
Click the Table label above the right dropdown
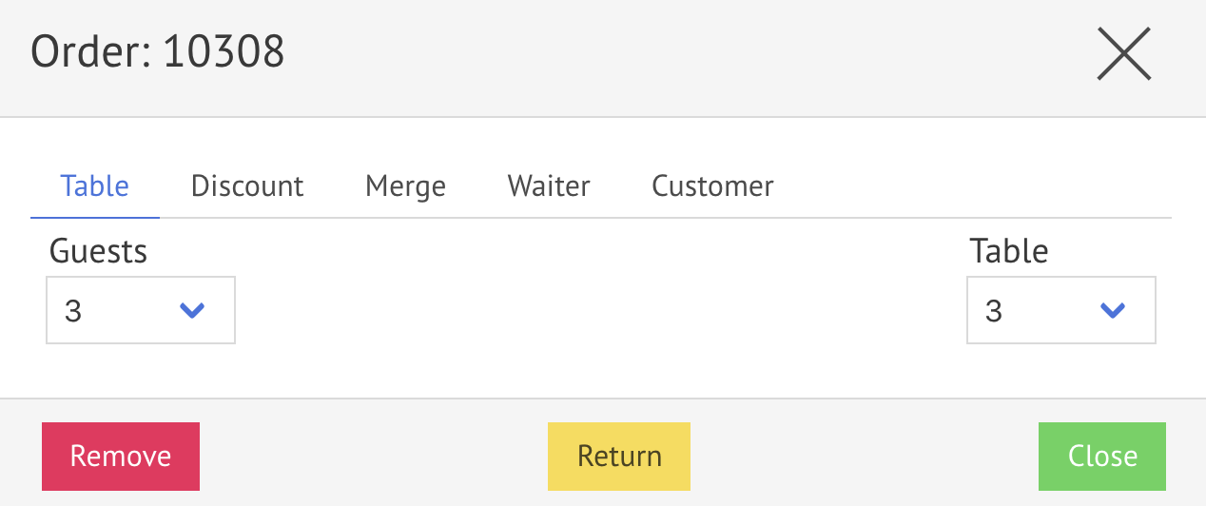tap(1008, 251)
